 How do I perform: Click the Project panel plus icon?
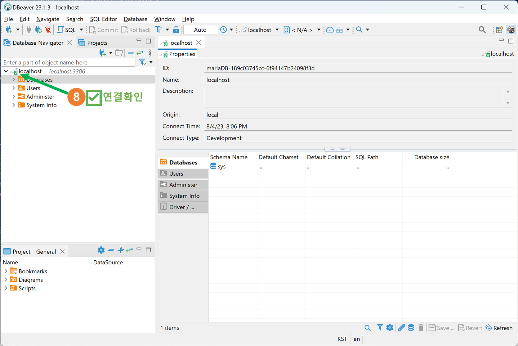click(120, 250)
